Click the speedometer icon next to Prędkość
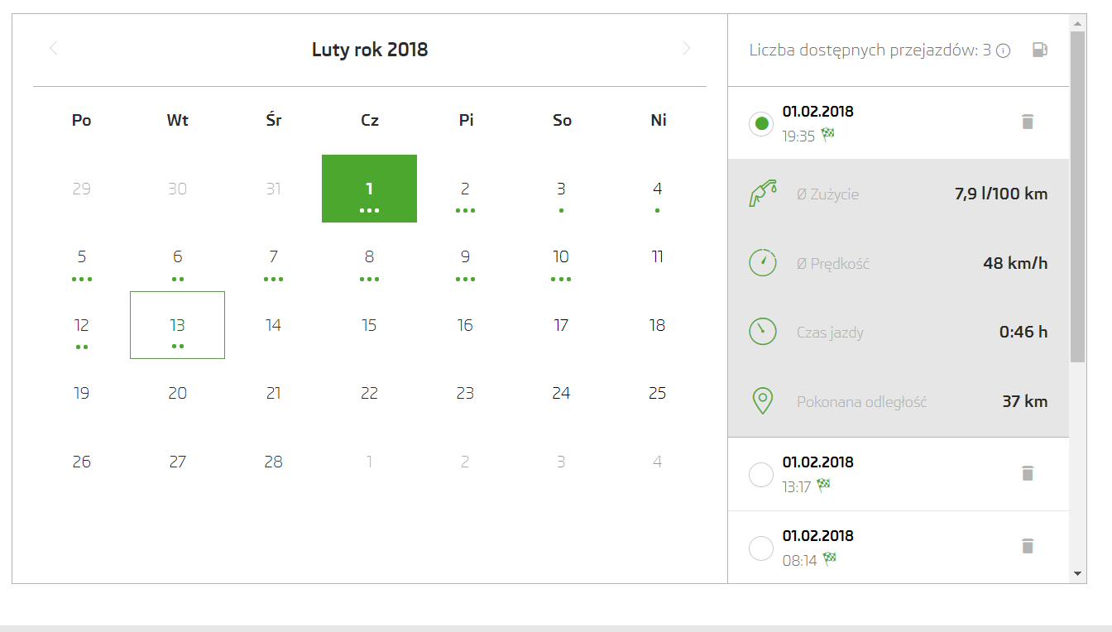 762,263
